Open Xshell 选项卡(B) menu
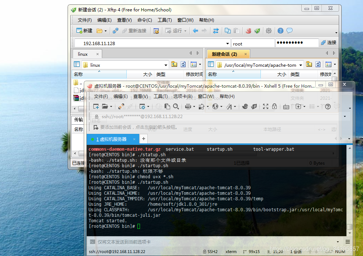 [183, 96]
